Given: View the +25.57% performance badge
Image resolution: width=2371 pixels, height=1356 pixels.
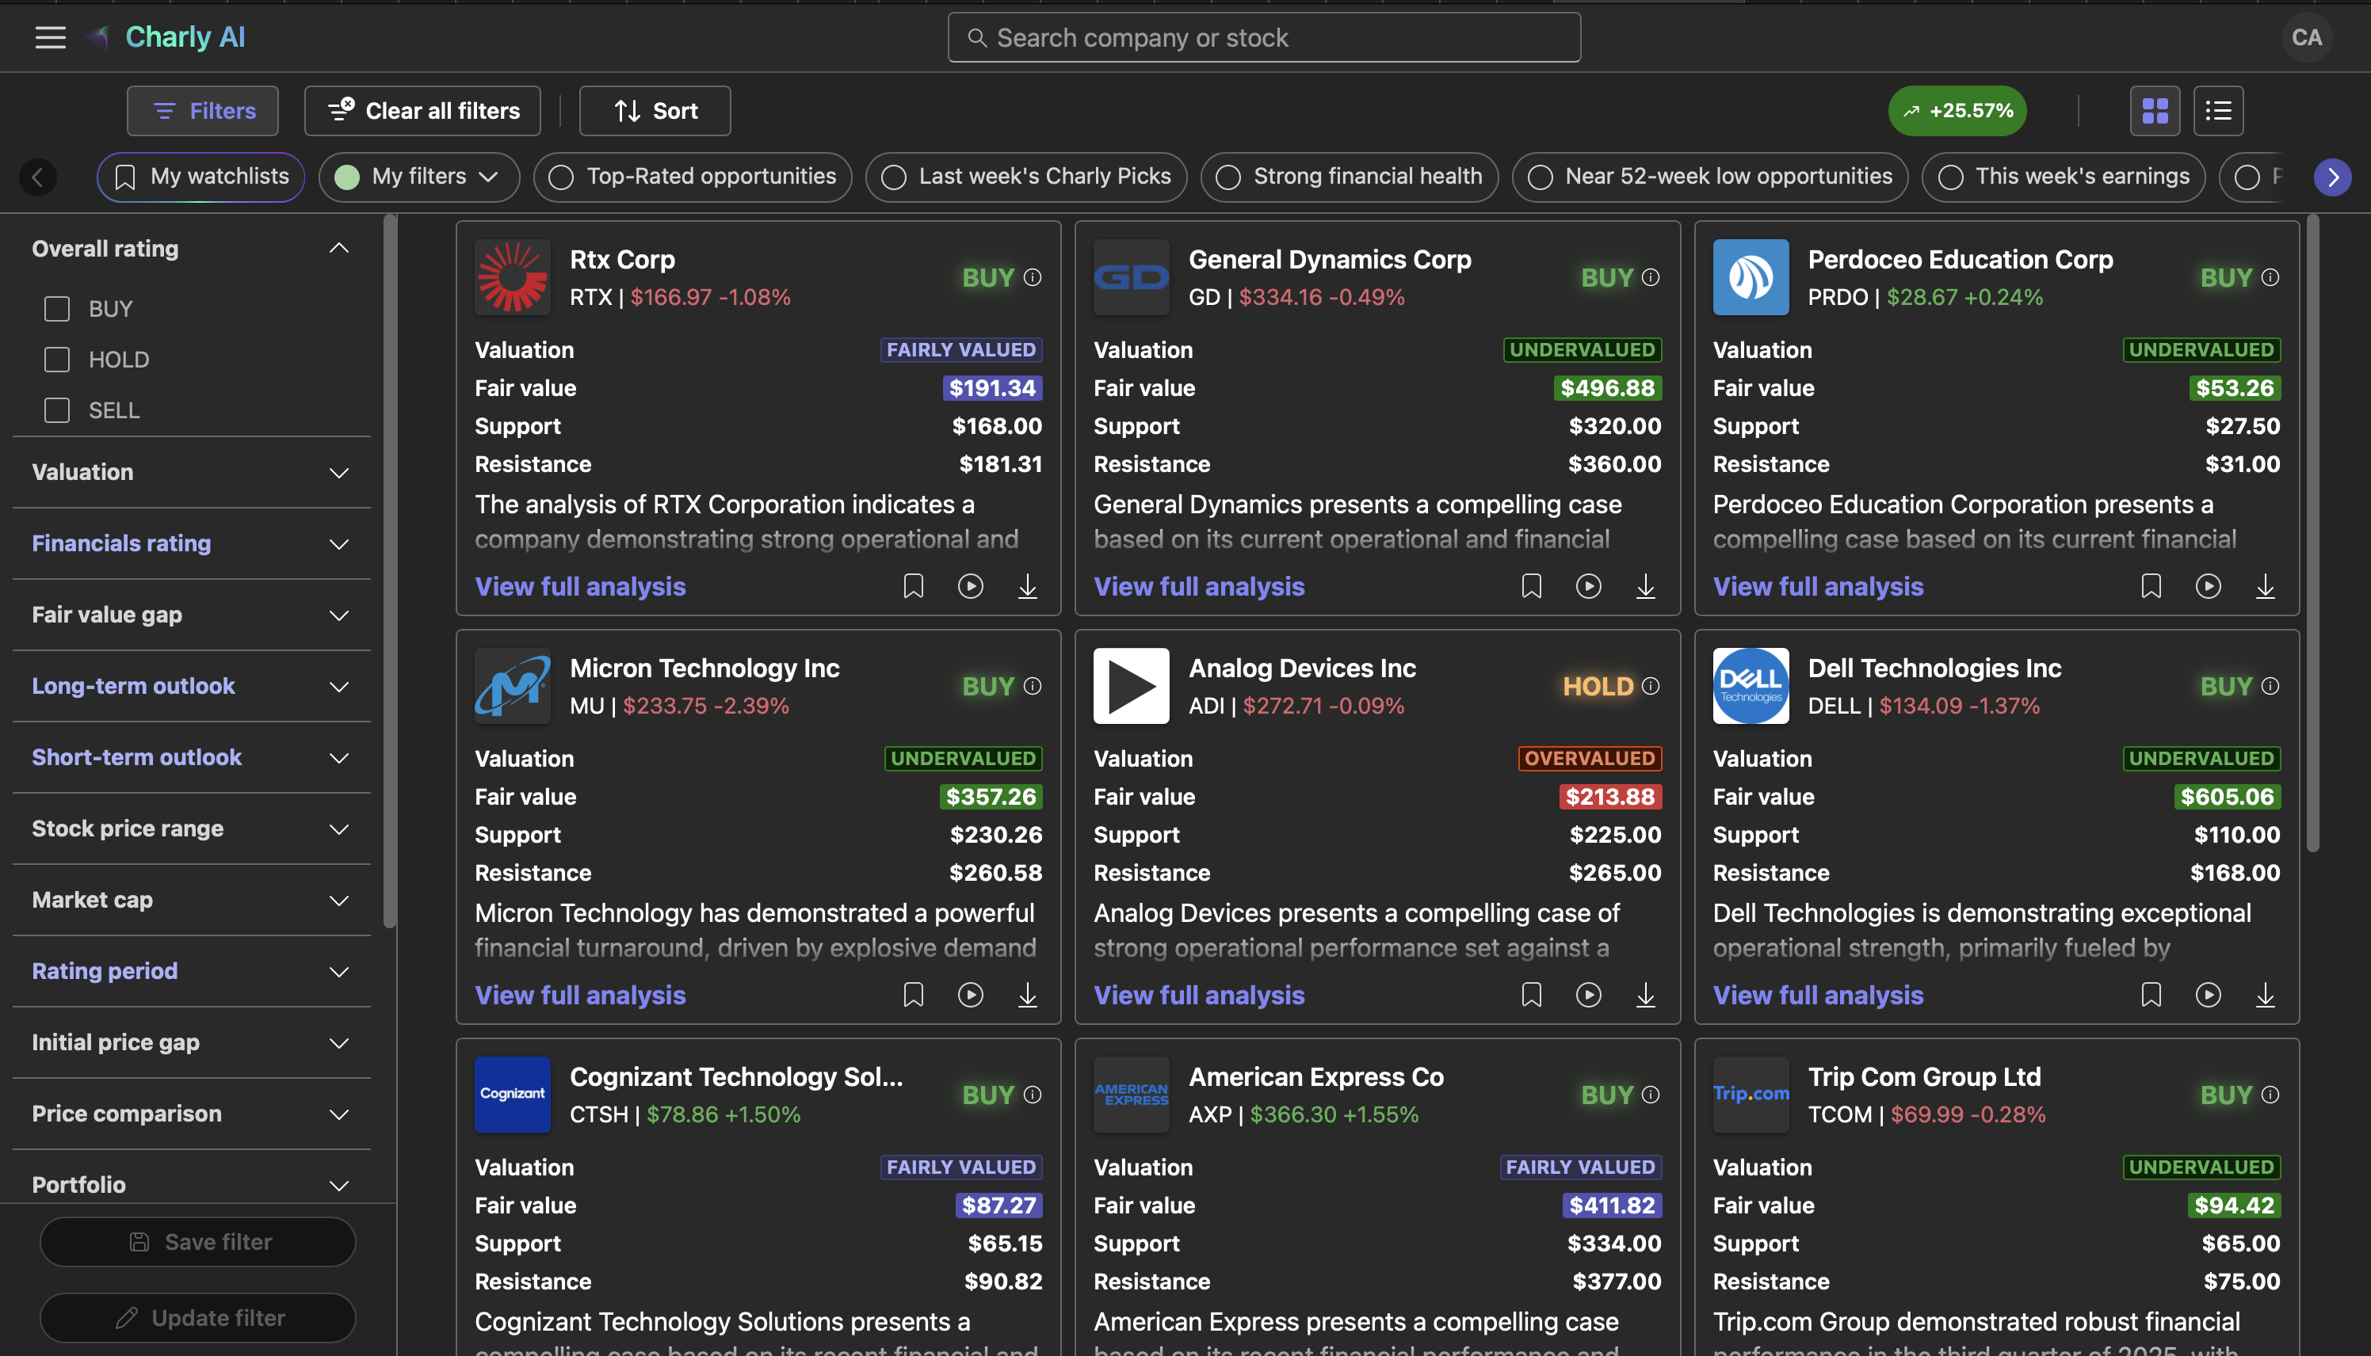Looking at the screenshot, I should click(1957, 111).
